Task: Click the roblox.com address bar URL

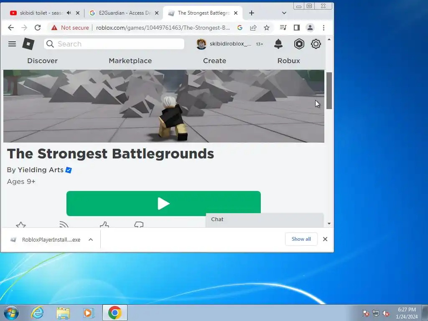Action: [163, 28]
